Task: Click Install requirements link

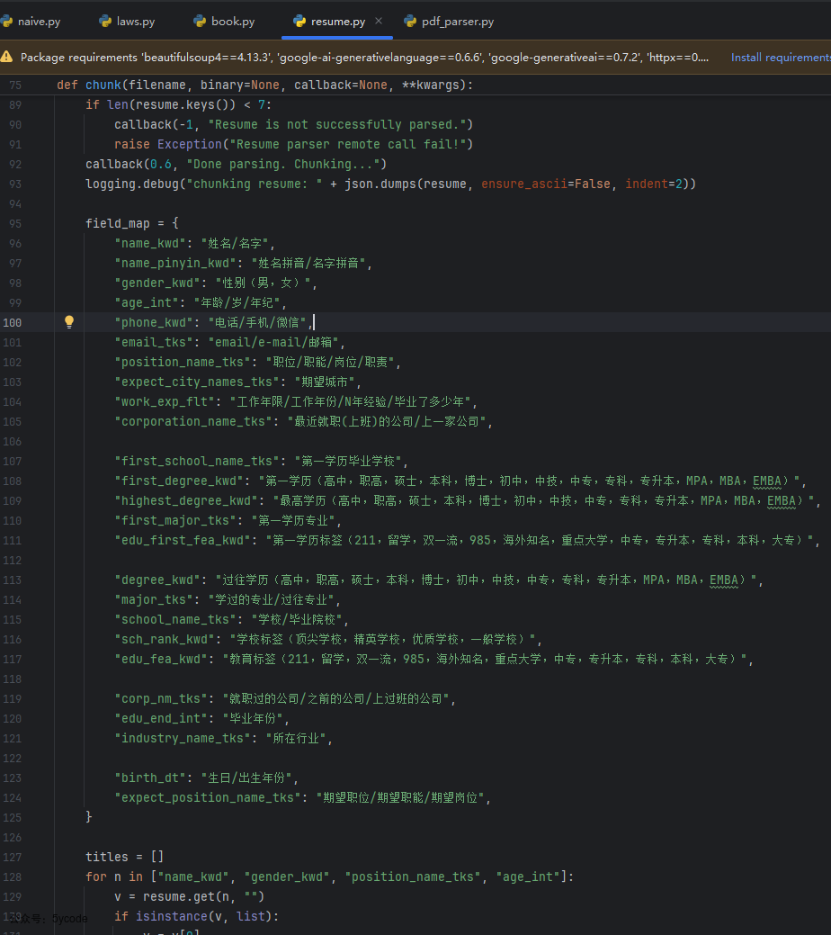Action: (781, 58)
